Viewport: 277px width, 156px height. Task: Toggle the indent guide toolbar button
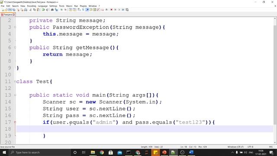tap(87, 10)
